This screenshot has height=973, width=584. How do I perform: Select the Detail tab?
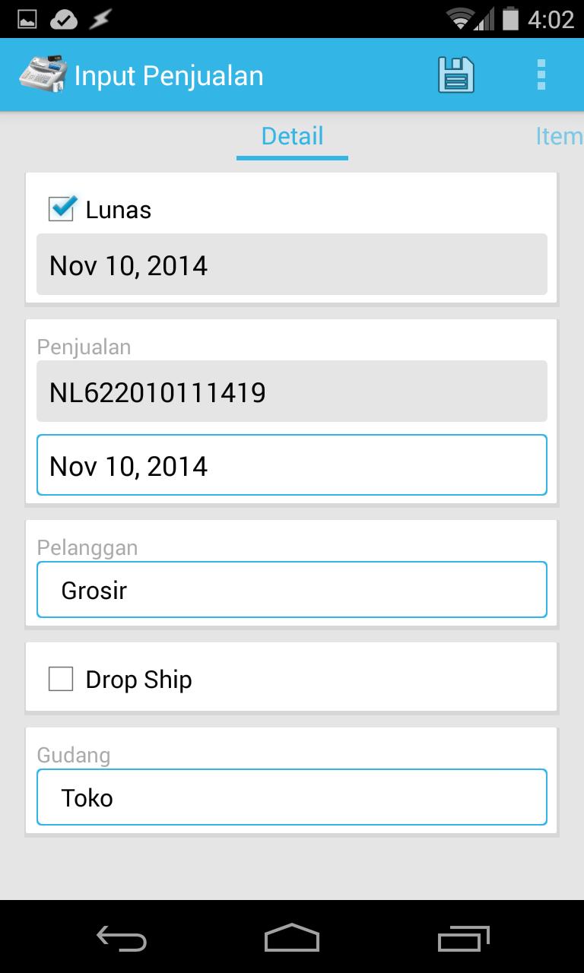(292, 136)
